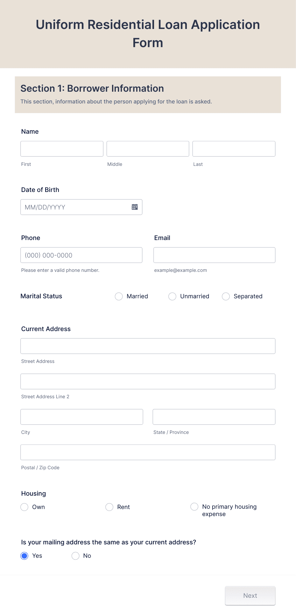The height and width of the screenshot is (616, 296).
Task: Select Own under Housing
Action: tap(24, 507)
